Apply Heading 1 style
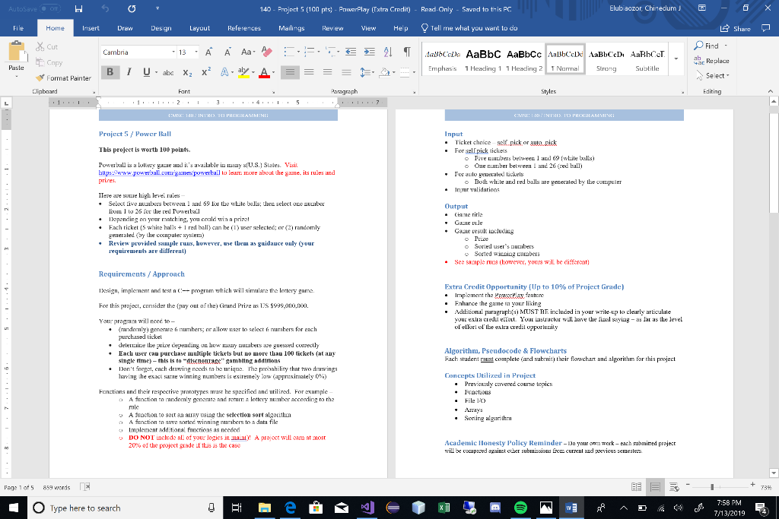 [483, 59]
